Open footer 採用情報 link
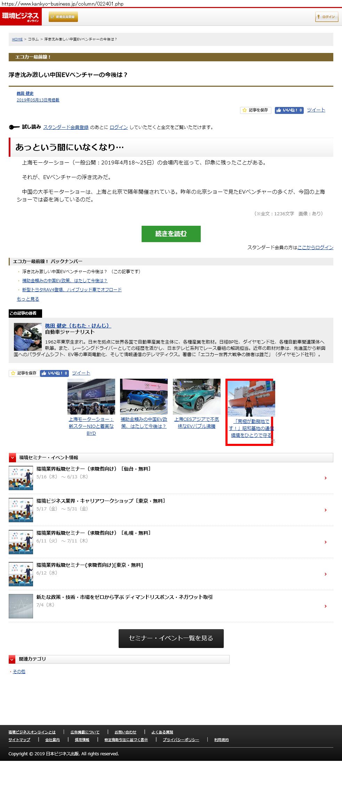 tap(82, 740)
